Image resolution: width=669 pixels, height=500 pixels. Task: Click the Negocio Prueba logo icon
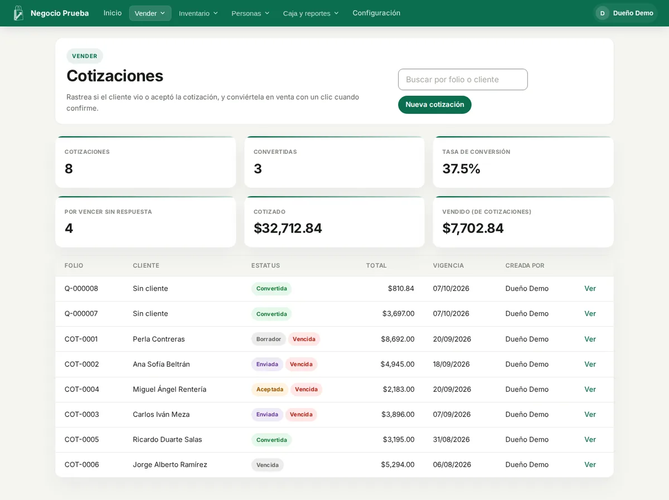coord(18,13)
